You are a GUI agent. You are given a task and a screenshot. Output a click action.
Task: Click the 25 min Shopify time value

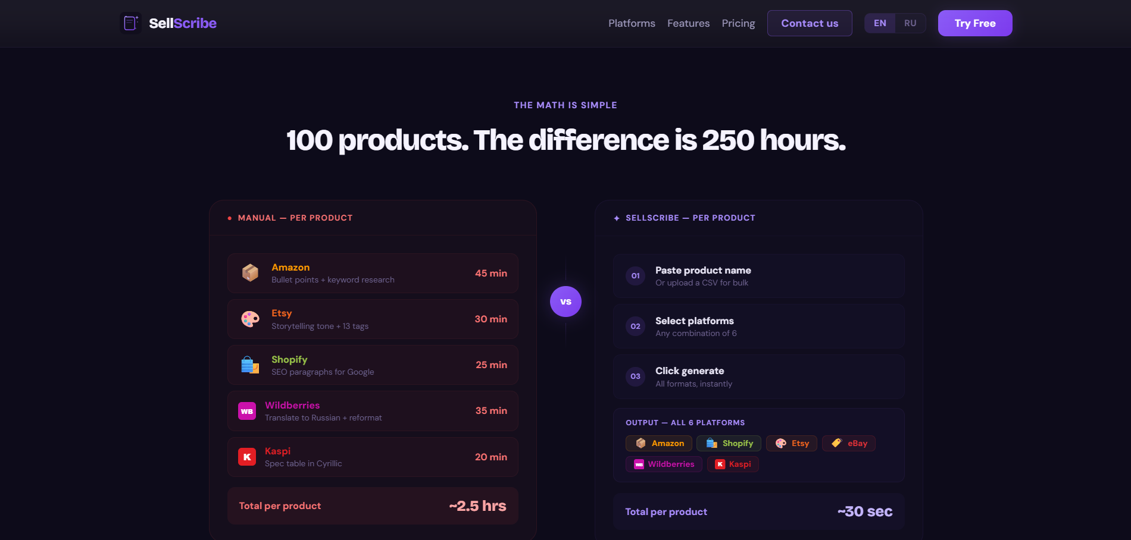(491, 365)
